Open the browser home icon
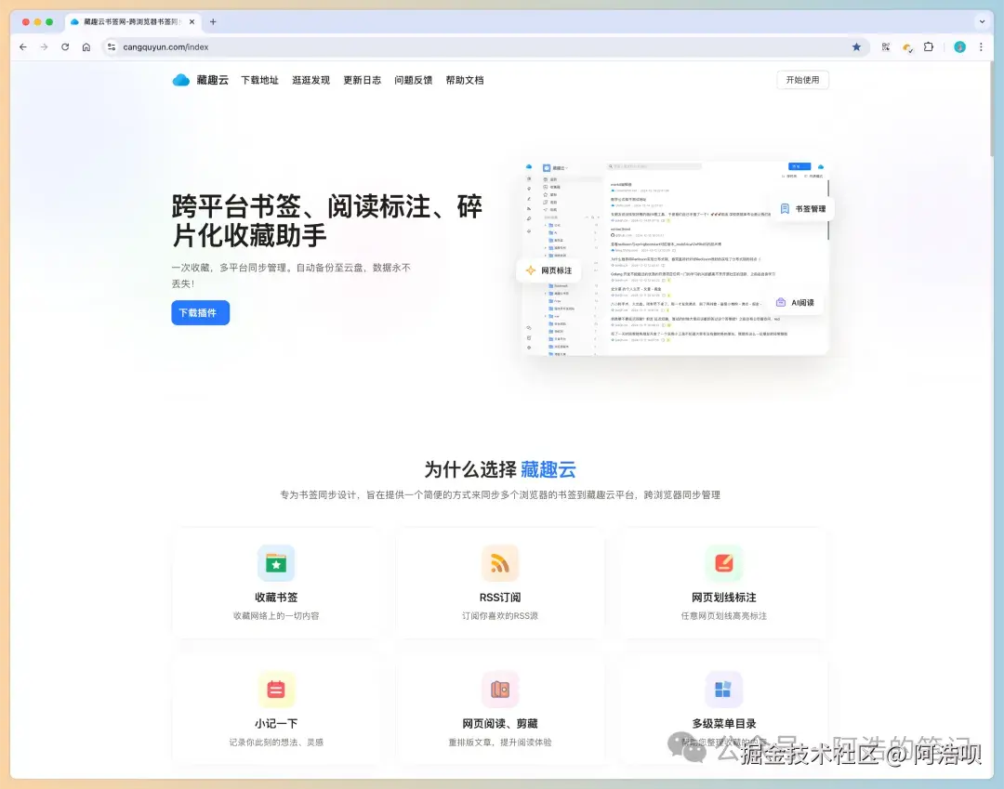This screenshot has height=789, width=1004. tap(86, 46)
